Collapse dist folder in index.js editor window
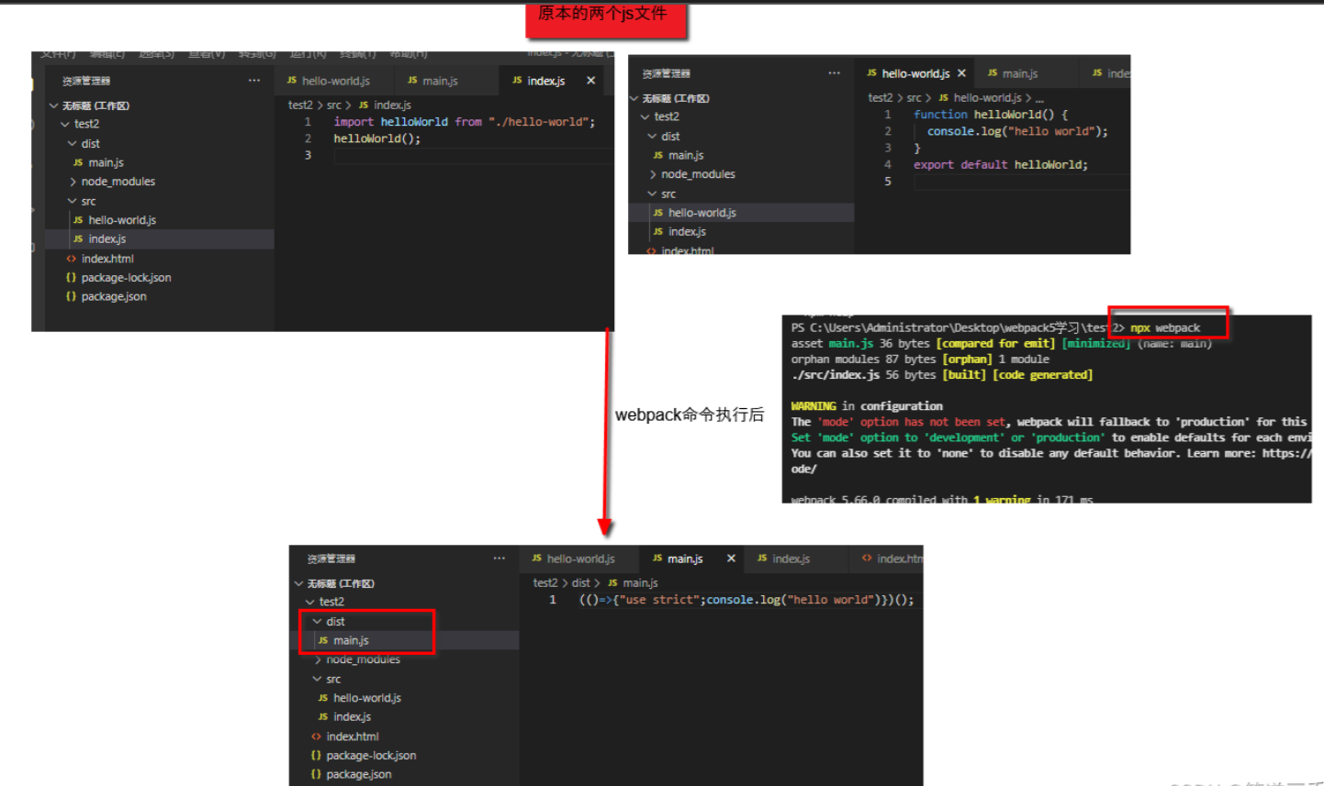 point(72,143)
